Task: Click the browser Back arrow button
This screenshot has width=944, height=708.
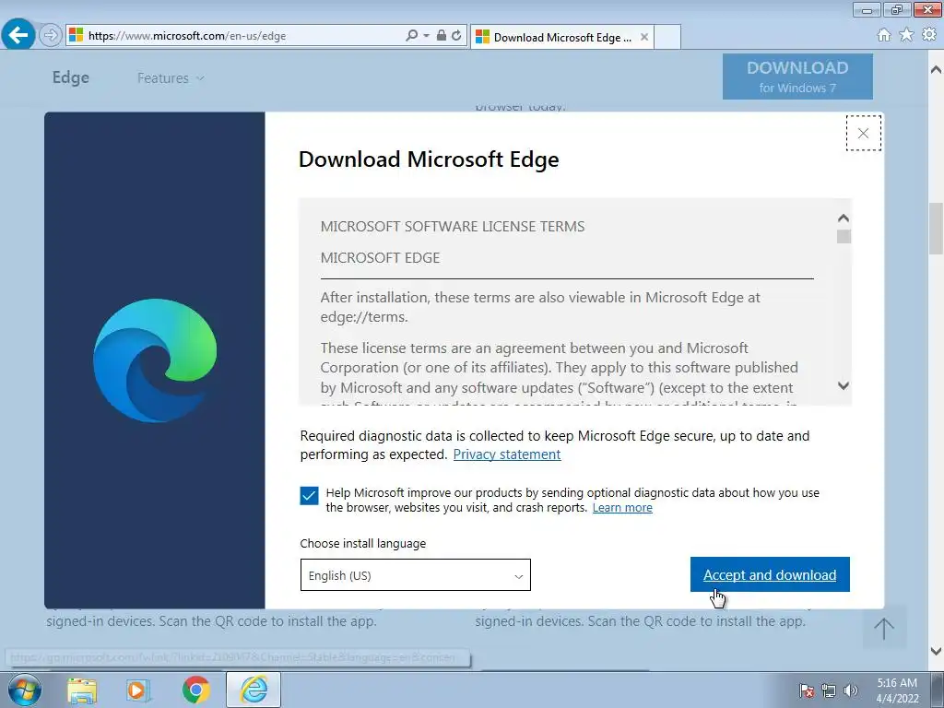Action: 18,35
